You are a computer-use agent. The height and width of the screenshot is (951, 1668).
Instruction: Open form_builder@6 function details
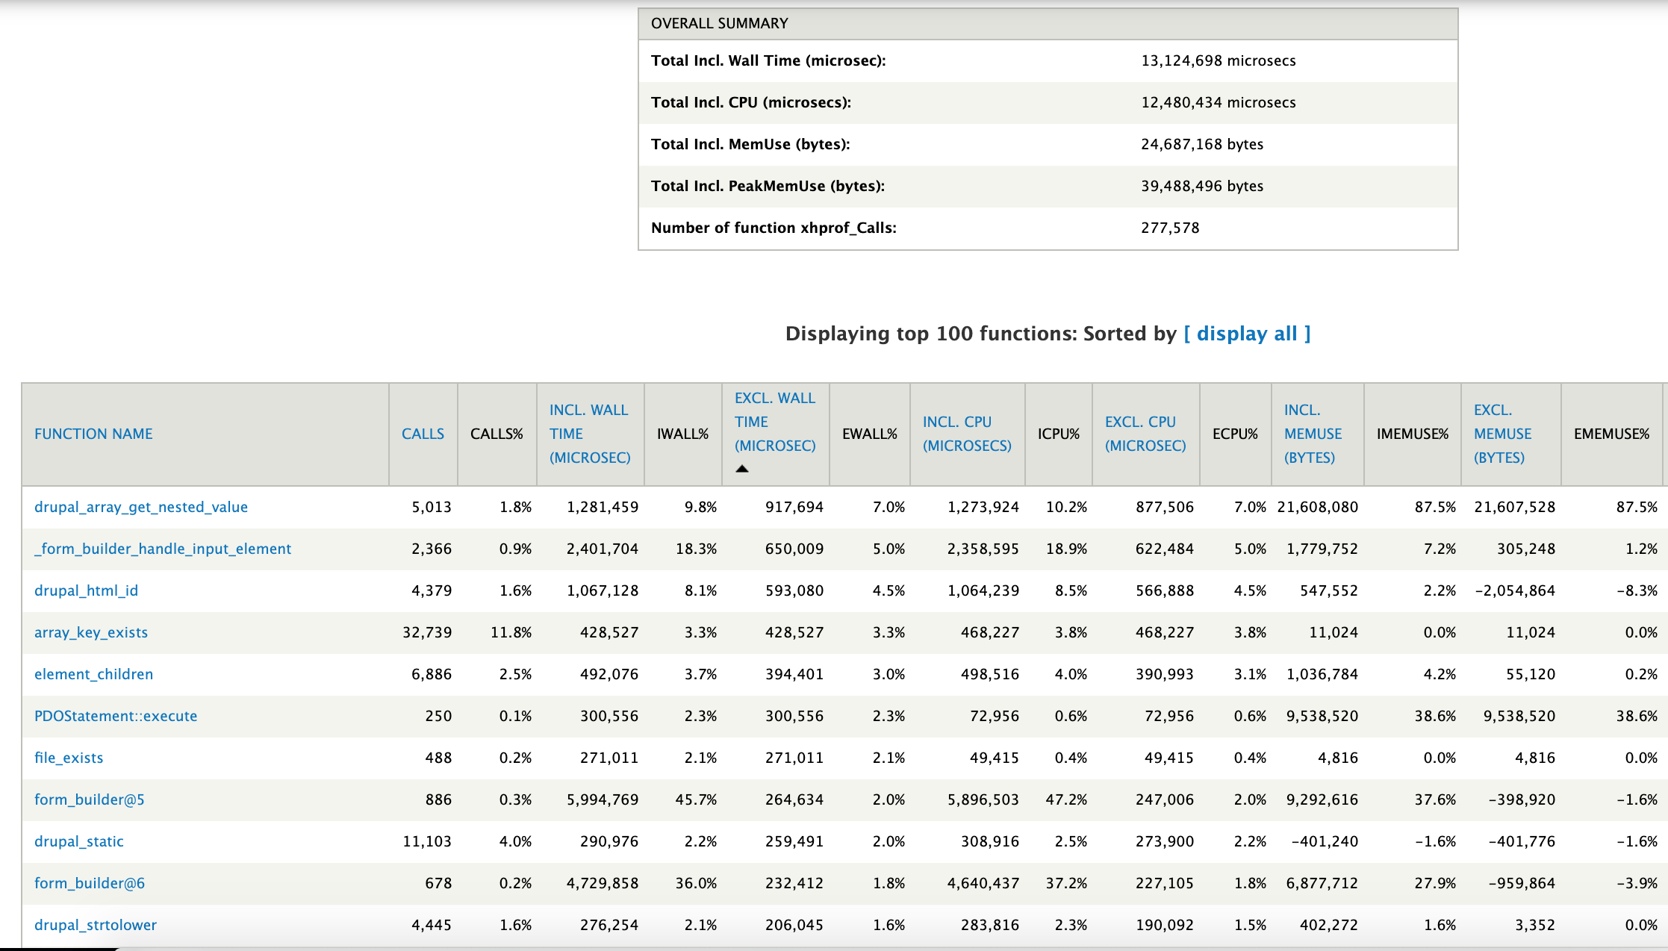(90, 883)
